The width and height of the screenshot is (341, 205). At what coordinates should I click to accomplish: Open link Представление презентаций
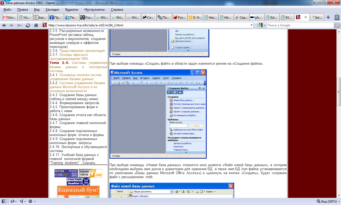(82, 51)
